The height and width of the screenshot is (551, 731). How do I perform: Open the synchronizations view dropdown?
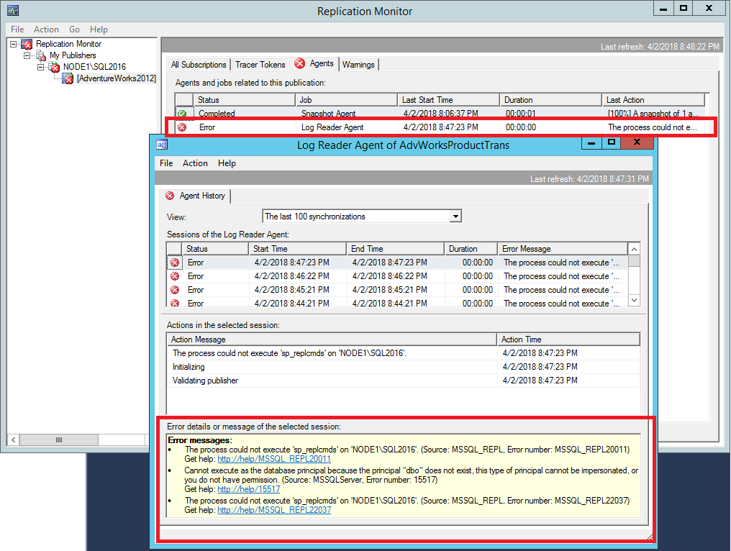coord(454,216)
